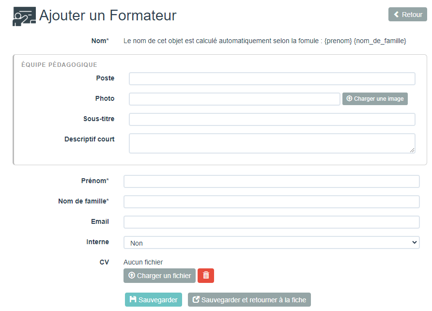Click the upload icon in Charger un fichier

(132, 276)
